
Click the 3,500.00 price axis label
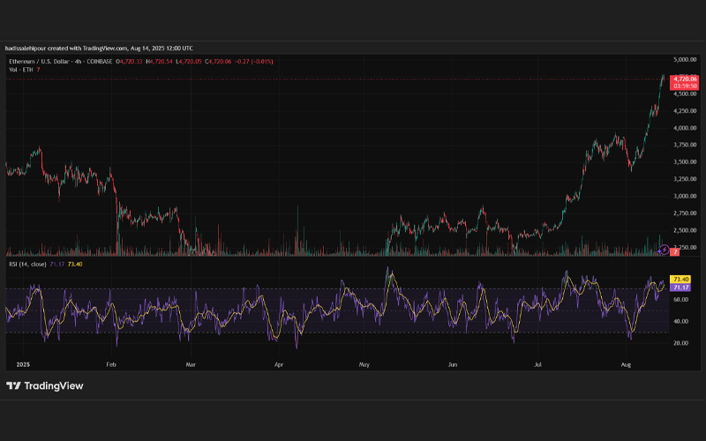point(685,162)
